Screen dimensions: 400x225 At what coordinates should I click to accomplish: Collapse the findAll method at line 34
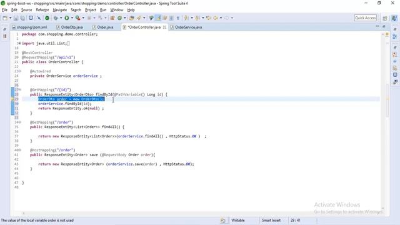coord(20,122)
